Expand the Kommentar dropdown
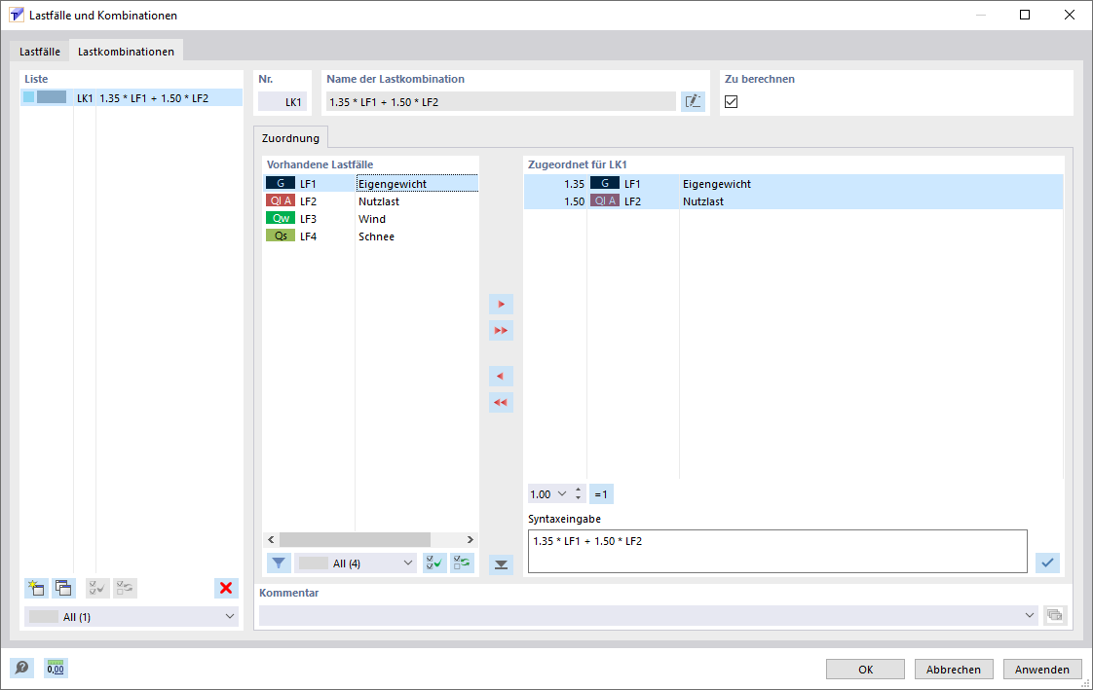1093x690 pixels. (x=1030, y=615)
